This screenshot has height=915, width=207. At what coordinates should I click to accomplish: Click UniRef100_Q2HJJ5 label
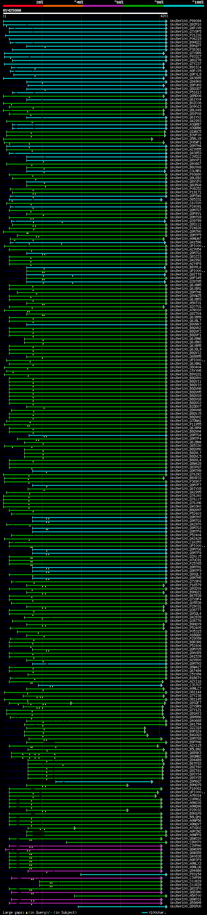point(185,557)
